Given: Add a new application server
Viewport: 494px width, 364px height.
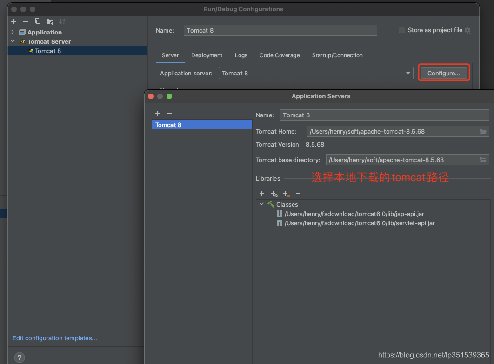Looking at the screenshot, I should [158, 114].
